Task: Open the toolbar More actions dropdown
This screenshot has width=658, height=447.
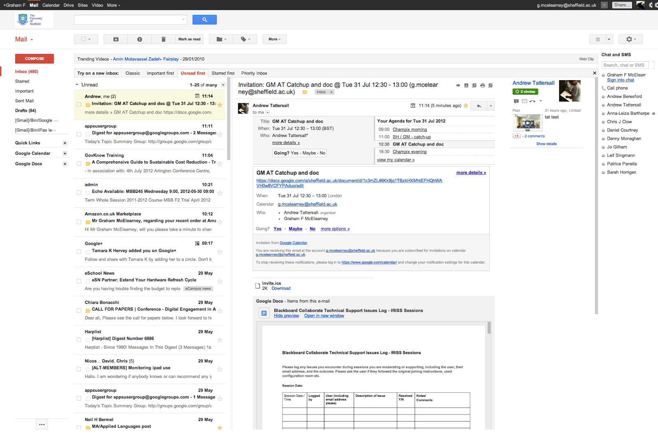Action: [x=275, y=39]
